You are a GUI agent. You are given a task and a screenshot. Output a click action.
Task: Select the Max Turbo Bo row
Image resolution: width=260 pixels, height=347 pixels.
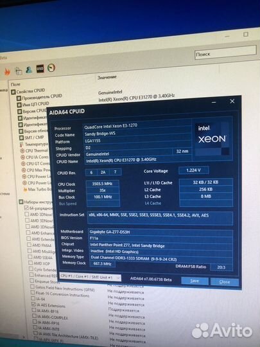[37, 190]
